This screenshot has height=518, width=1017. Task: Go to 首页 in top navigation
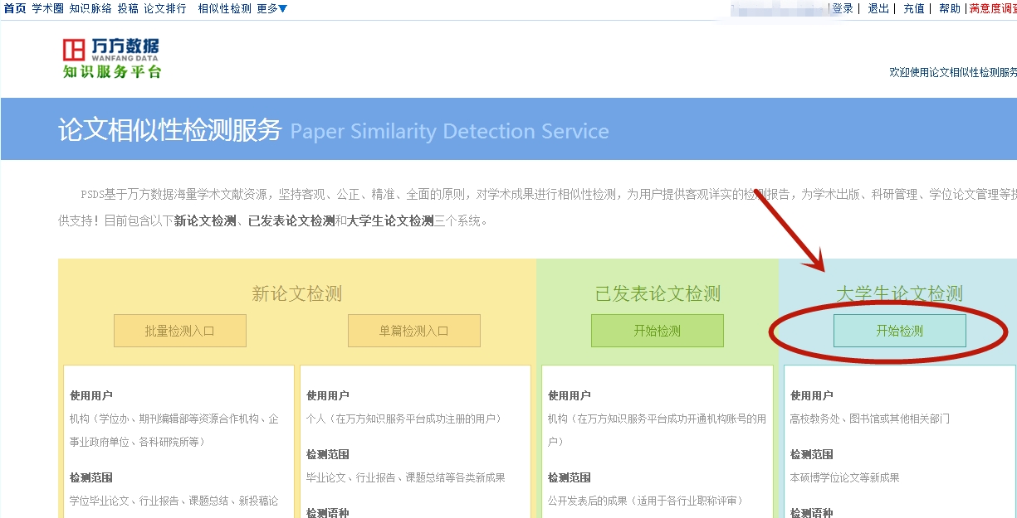[15, 8]
